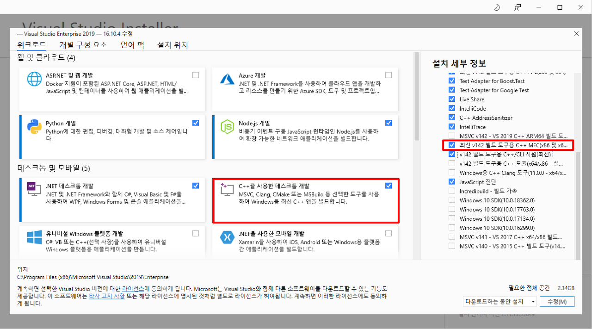
Task: Click the 데스크톱 및 모바일 (5) section header
Action: point(54,168)
